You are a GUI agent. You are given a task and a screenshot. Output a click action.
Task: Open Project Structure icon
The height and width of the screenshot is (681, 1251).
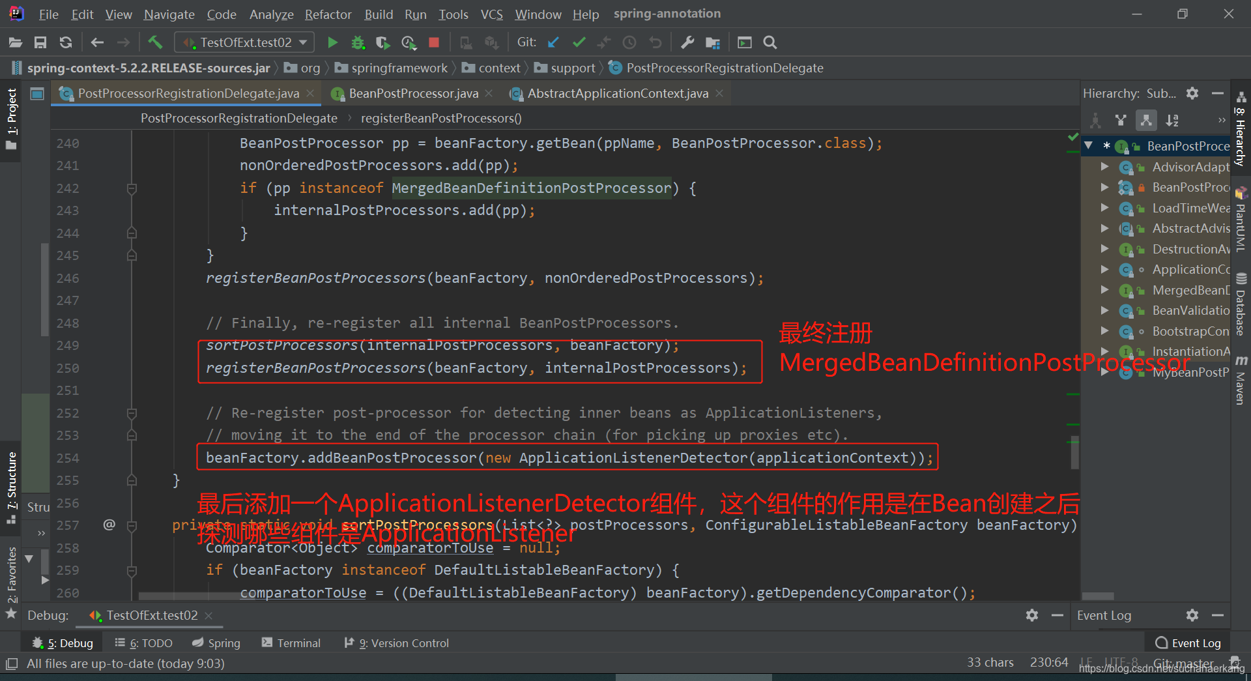tap(713, 43)
